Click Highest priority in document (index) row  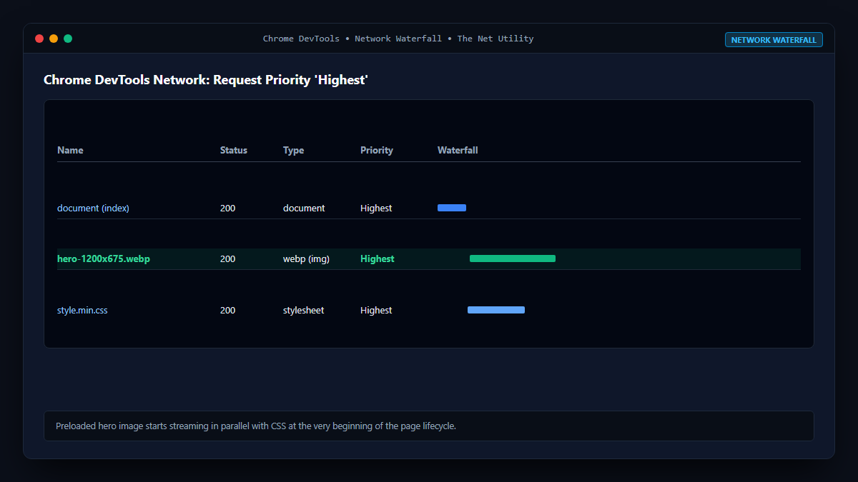(x=376, y=209)
